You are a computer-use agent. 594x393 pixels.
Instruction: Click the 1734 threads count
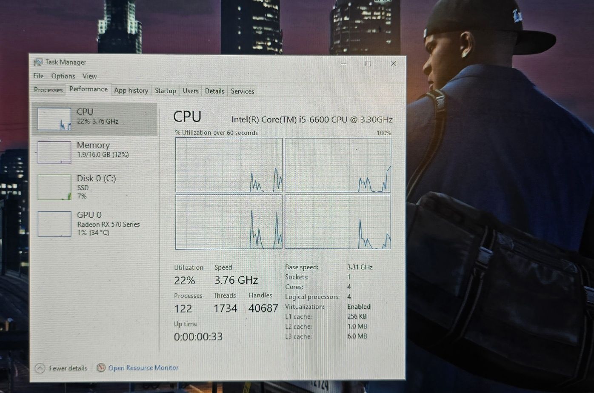pos(226,308)
